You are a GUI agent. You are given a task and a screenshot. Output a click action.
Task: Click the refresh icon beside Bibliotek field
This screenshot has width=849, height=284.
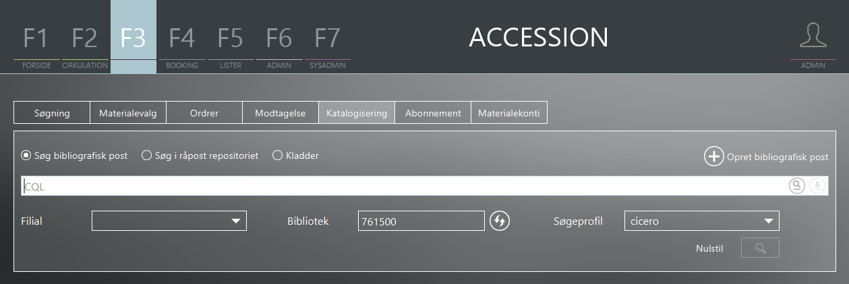500,221
